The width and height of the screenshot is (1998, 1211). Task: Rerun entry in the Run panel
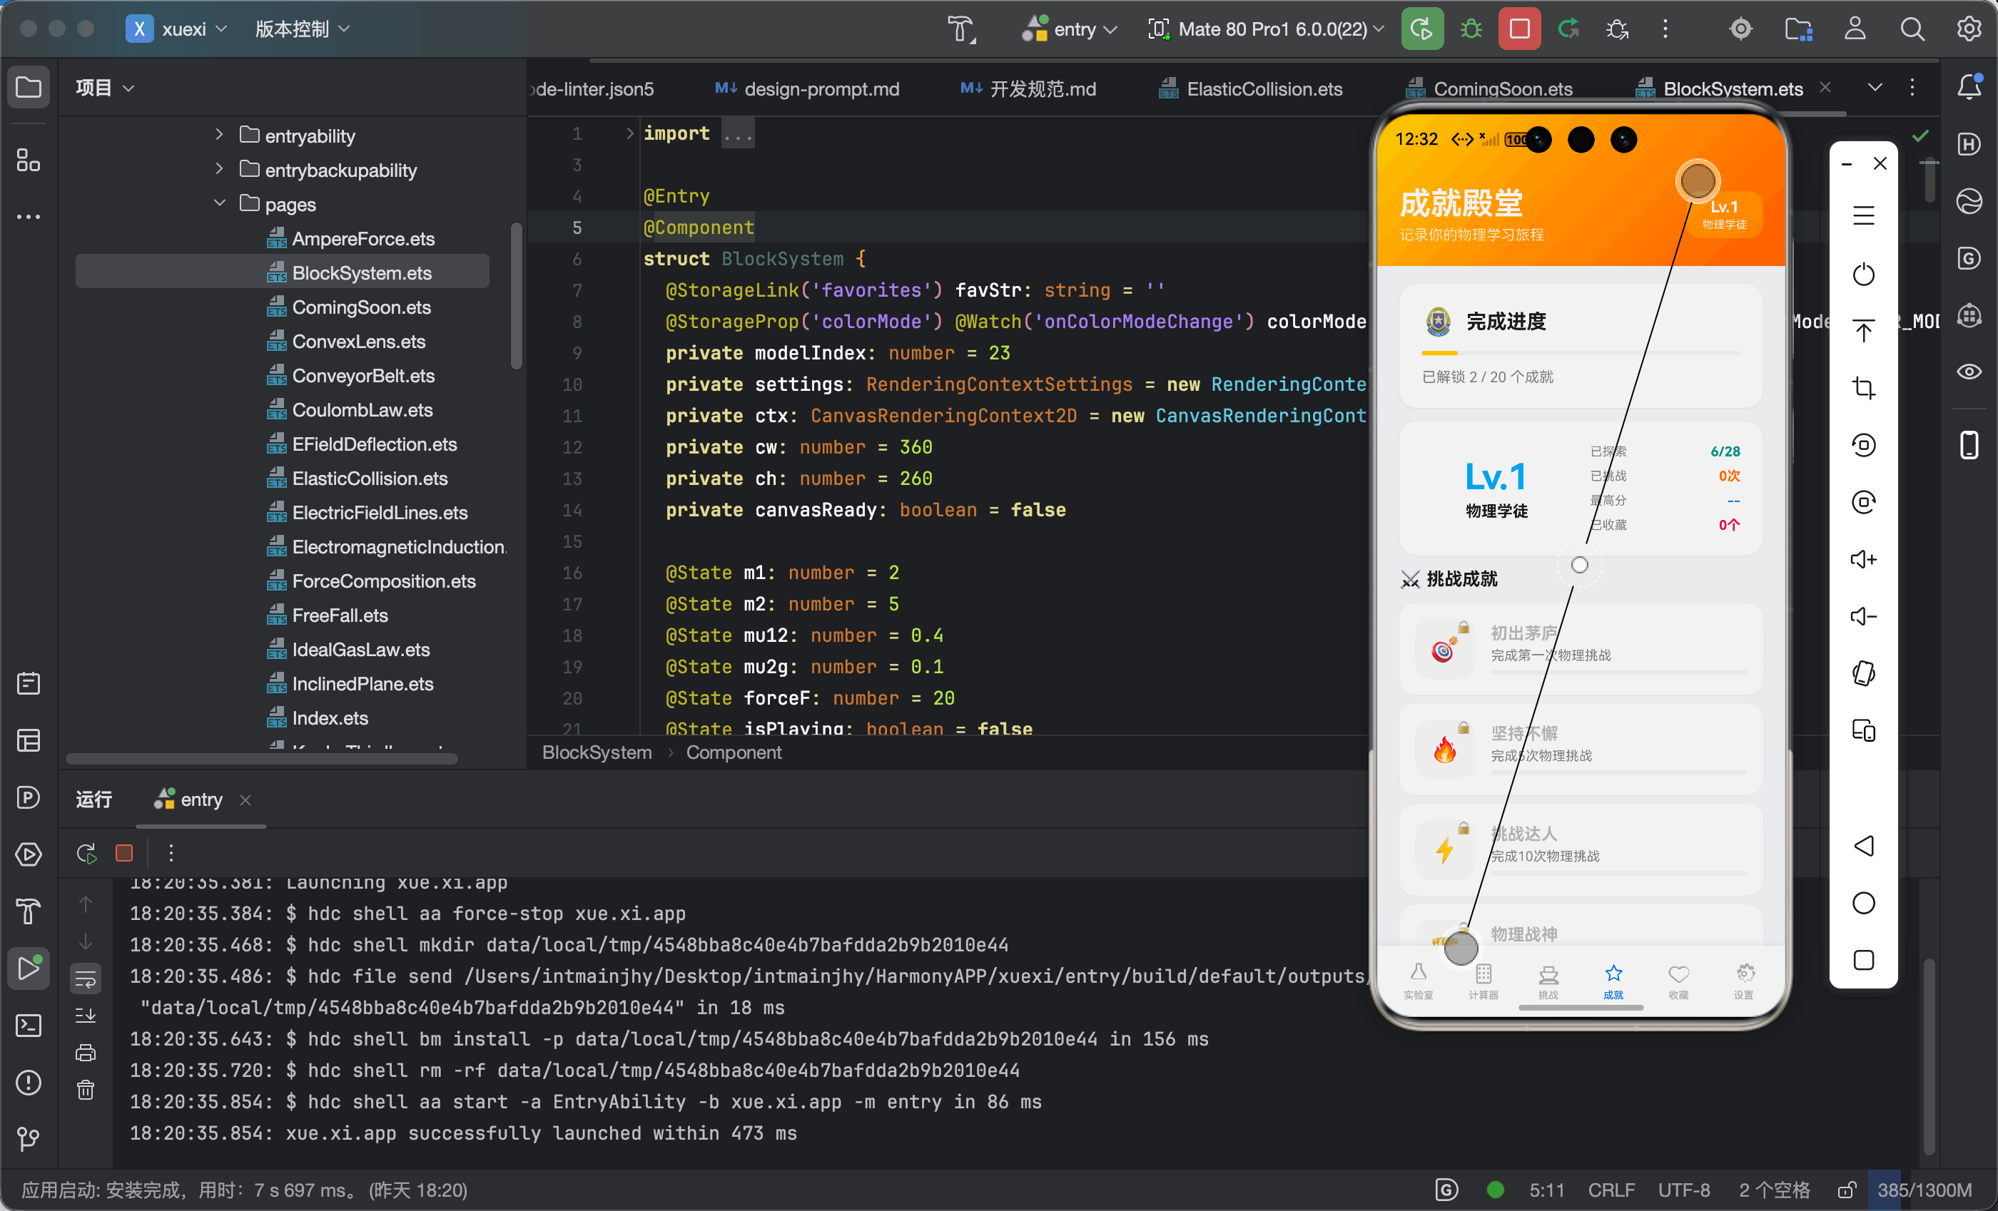point(86,853)
